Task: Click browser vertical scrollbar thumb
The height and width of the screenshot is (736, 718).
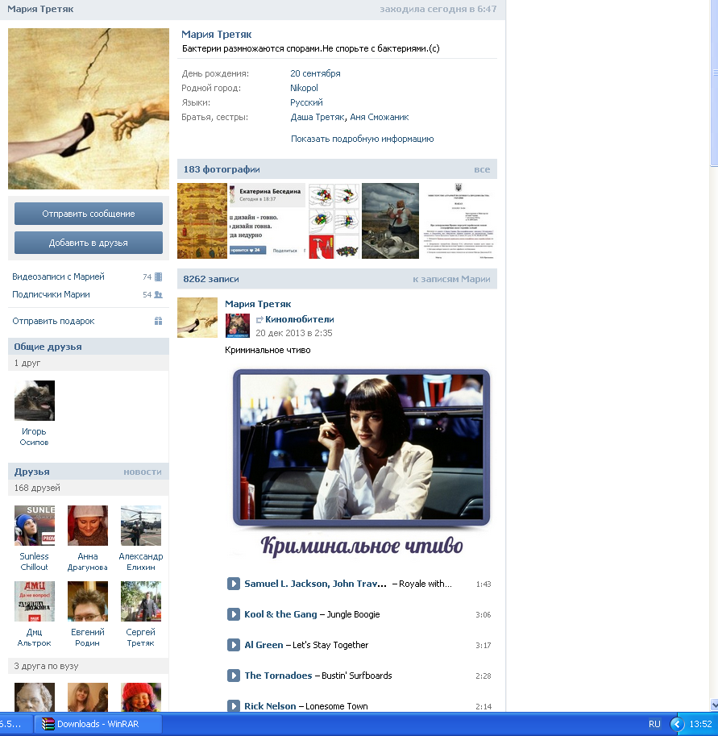Action: [714, 82]
